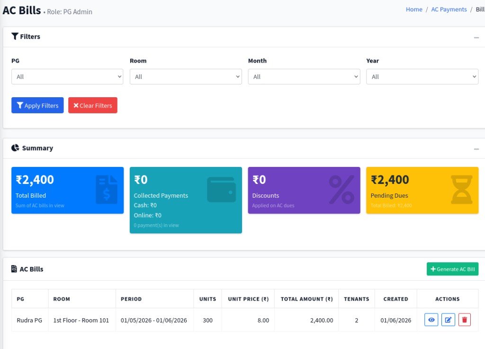Image resolution: width=485 pixels, height=349 pixels.
Task: Click the wallet icon in Collected Payments card
Action: click(x=222, y=190)
